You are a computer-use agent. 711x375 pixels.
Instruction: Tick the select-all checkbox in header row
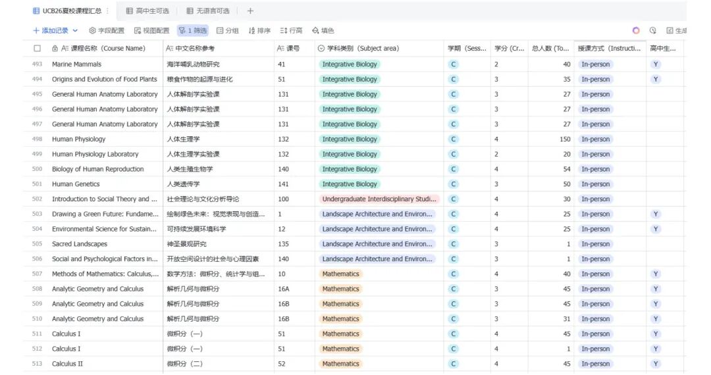point(38,49)
